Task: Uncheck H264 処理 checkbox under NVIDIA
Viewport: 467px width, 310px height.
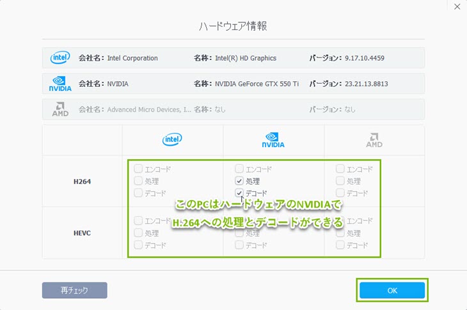Action: tap(239, 181)
